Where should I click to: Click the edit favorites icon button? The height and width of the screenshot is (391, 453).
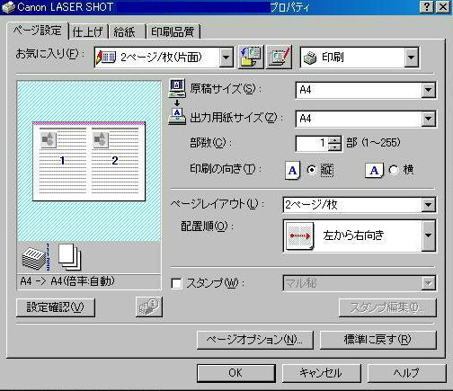pos(279,57)
